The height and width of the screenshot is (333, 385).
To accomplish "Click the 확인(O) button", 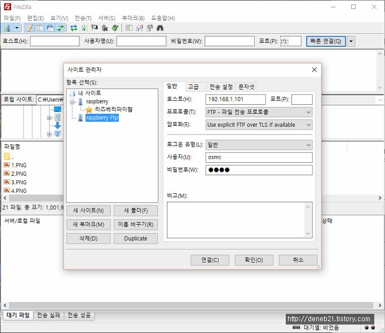I will (254, 260).
